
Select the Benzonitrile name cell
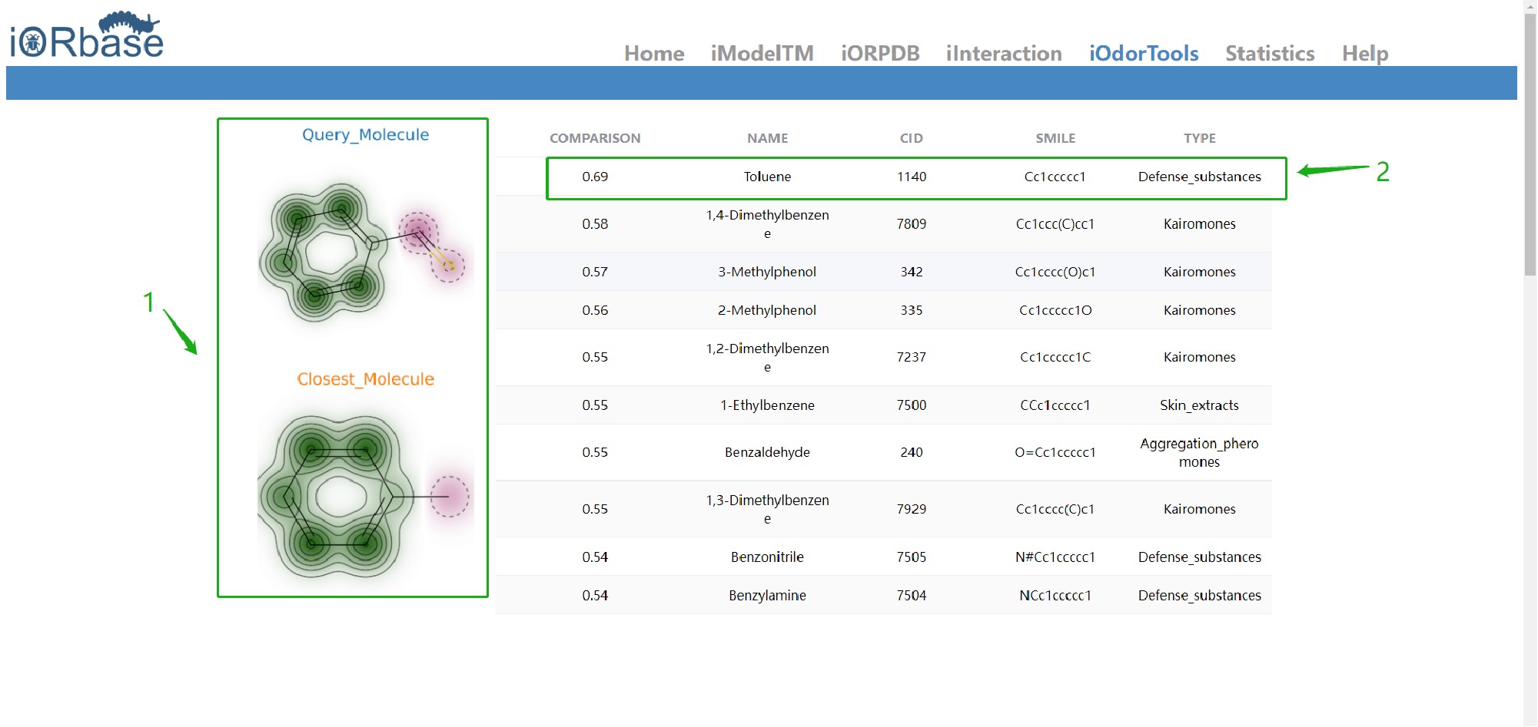pyautogui.click(x=767, y=557)
